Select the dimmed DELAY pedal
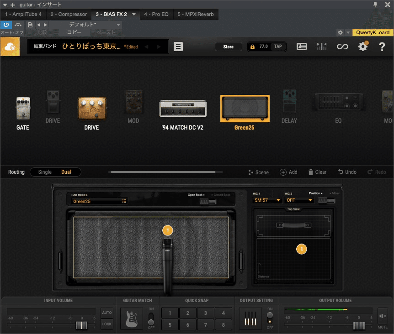This screenshot has height=334, width=394. (x=289, y=101)
